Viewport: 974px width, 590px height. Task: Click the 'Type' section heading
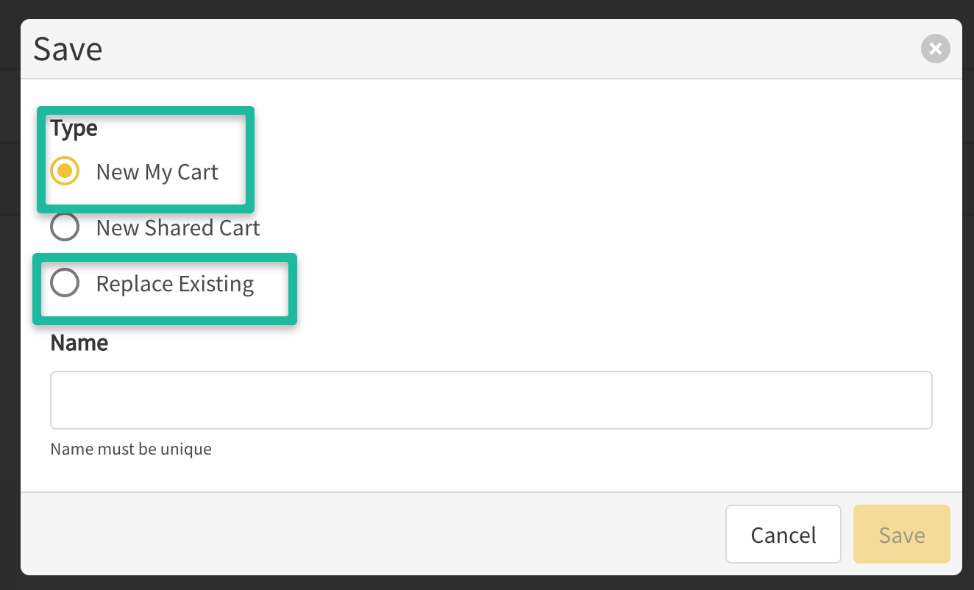(74, 128)
